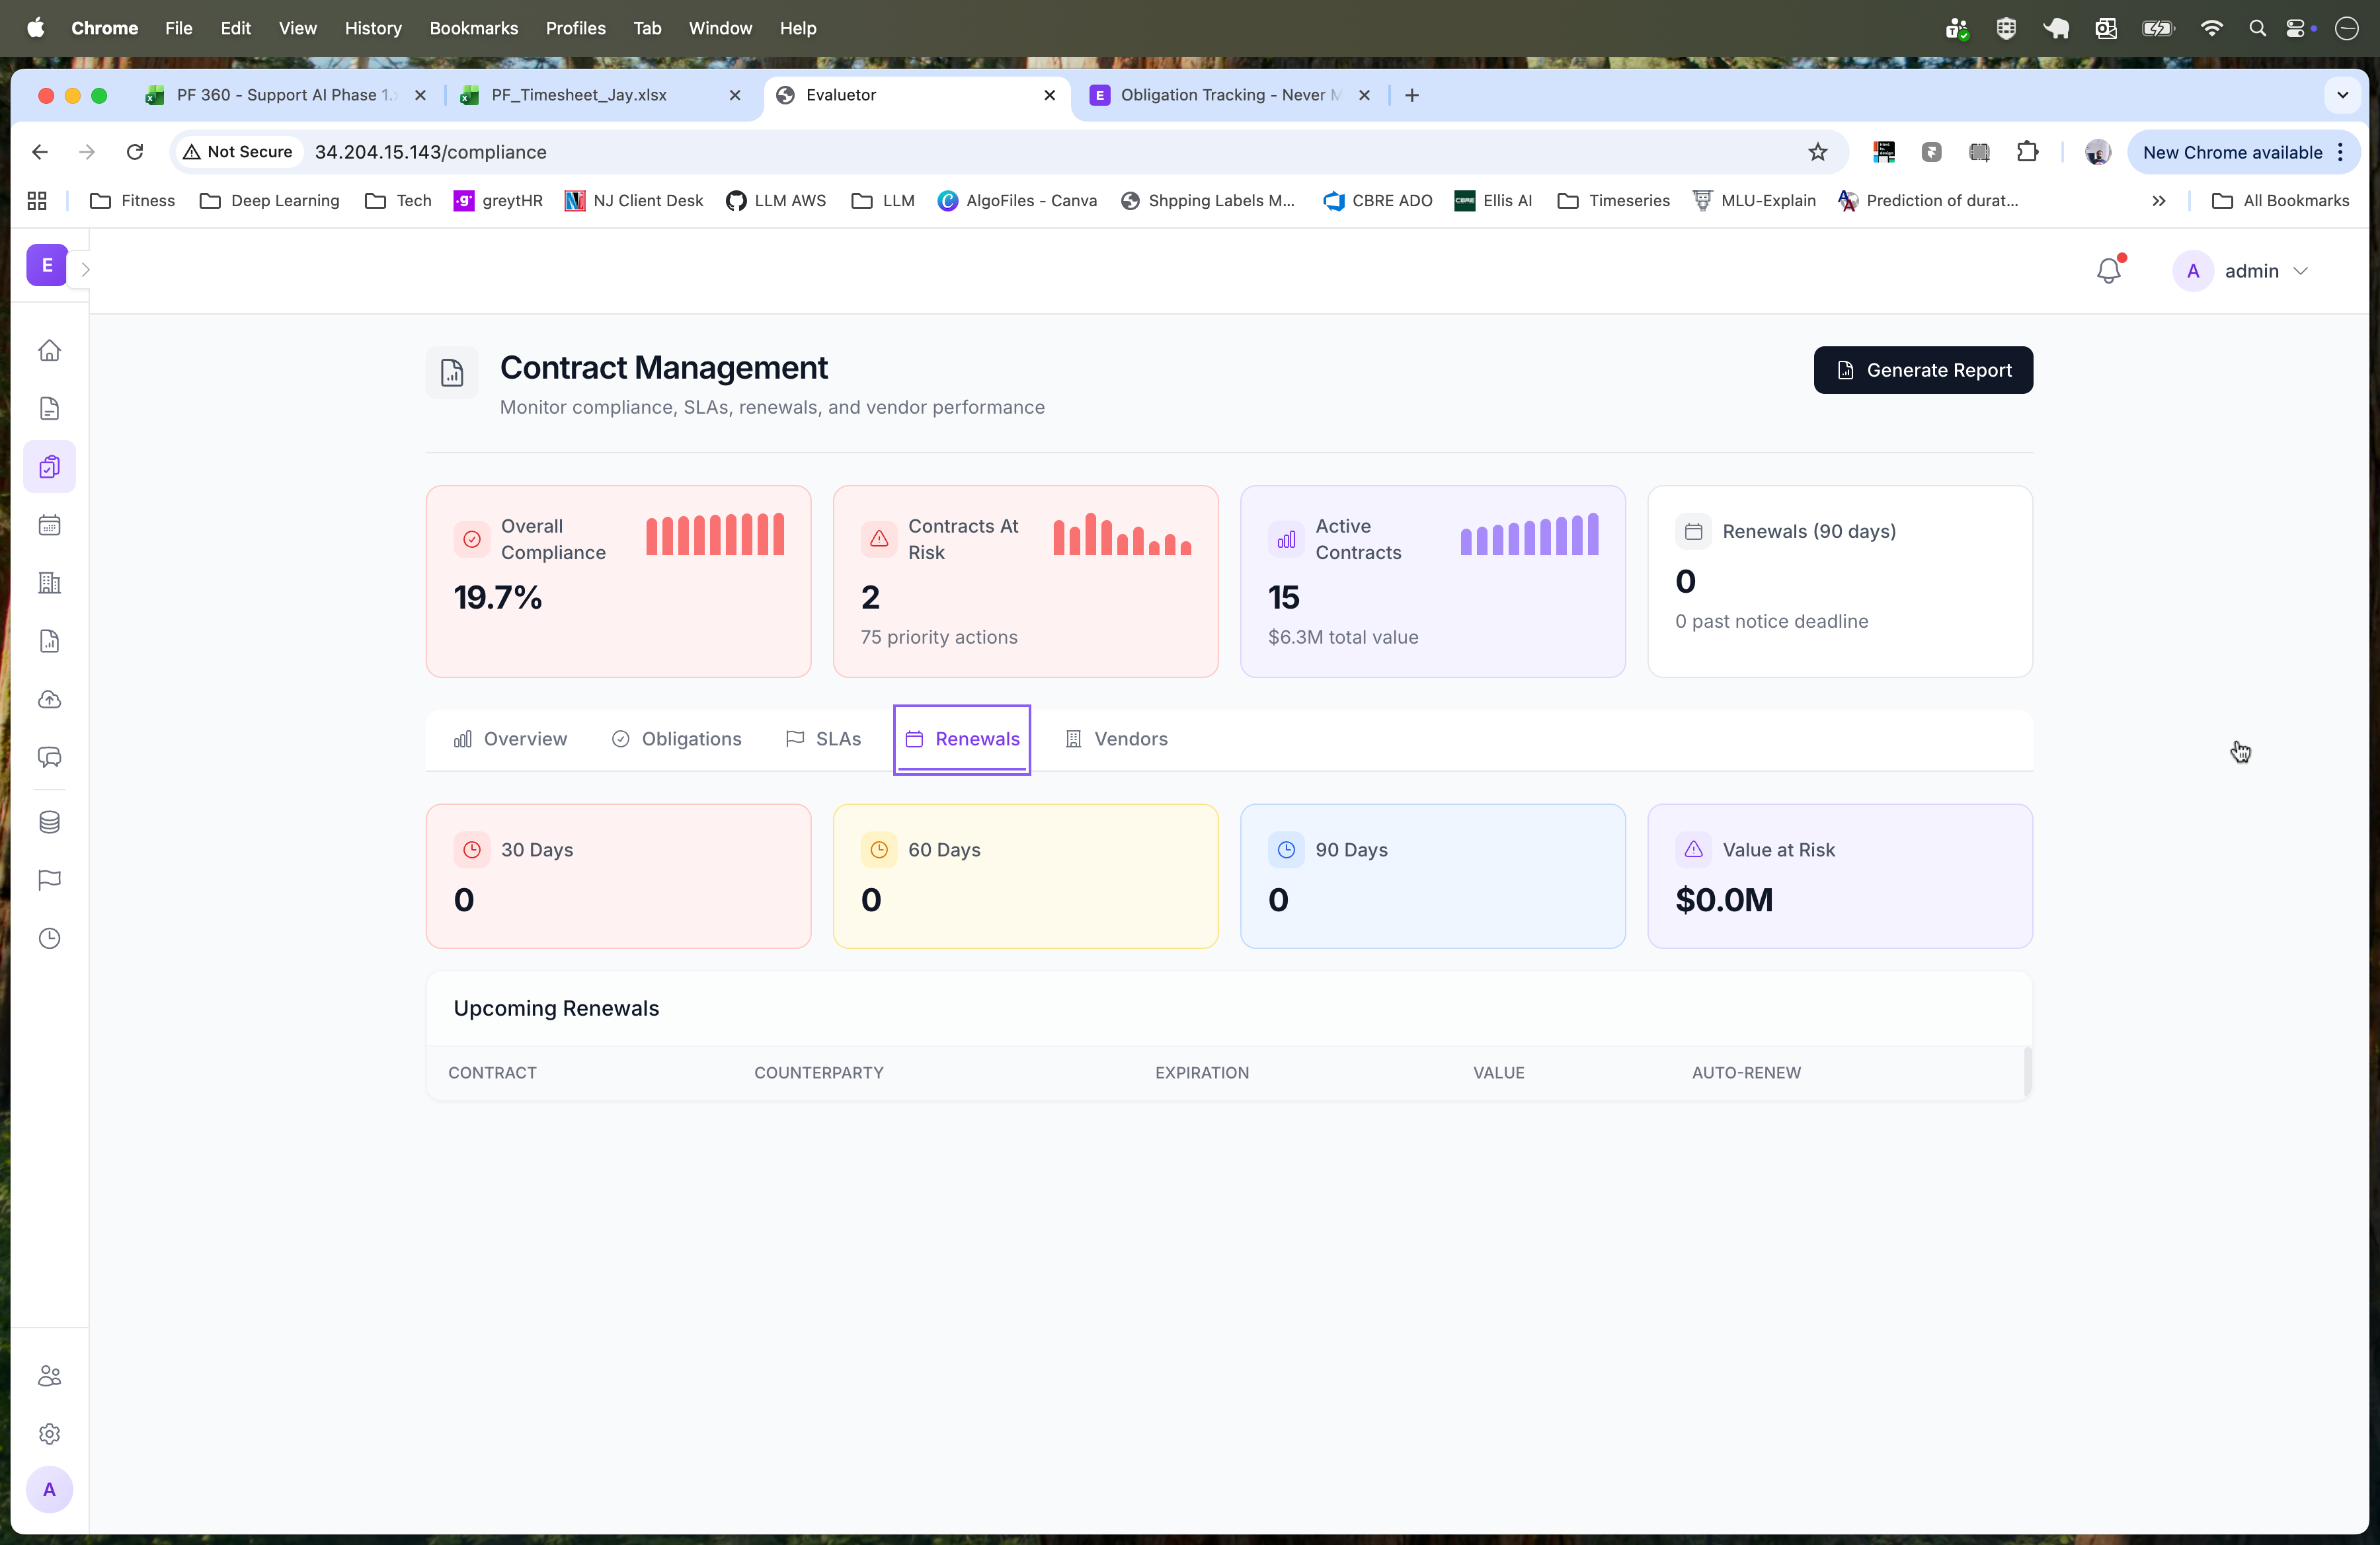Viewport: 2380px width, 1545px height.
Task: Bookmark this page with the star icon
Action: pos(1818,152)
